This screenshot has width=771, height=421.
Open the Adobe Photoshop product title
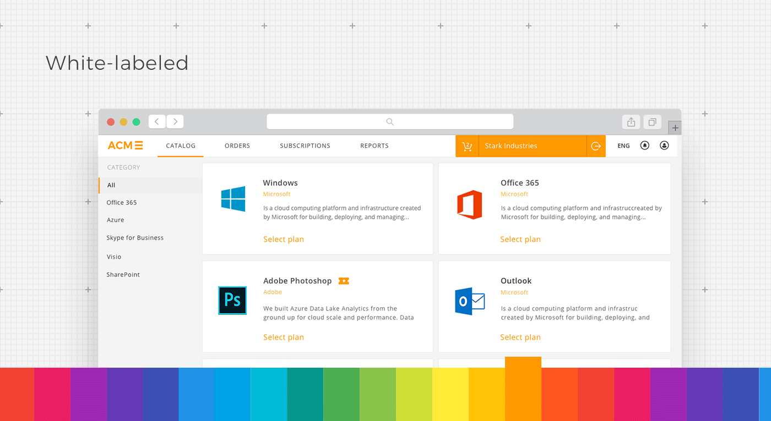click(x=297, y=281)
